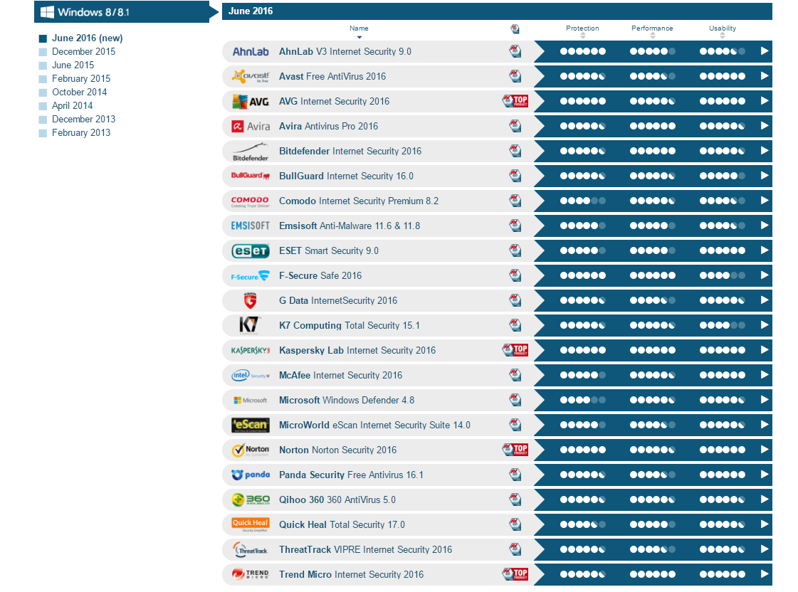The image size is (798, 592).
Task: Click the Norton logo icon
Action: pyautogui.click(x=251, y=450)
